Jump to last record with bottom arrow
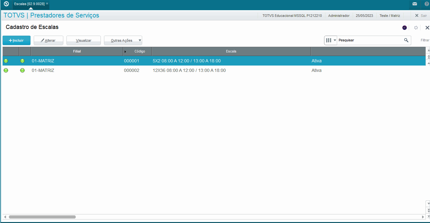The image size is (430, 223). pyautogui.click(x=428, y=216)
